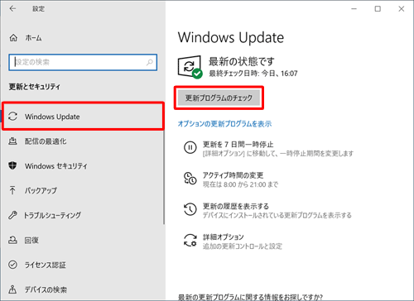The height and width of the screenshot is (301, 414).
Task: Click the advanced options gear-sync icon
Action: click(x=190, y=240)
